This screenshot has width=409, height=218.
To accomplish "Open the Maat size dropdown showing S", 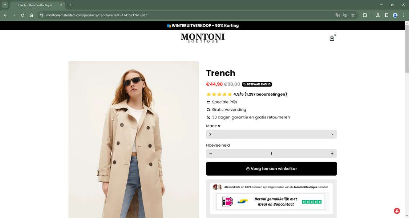I will click(x=271, y=134).
